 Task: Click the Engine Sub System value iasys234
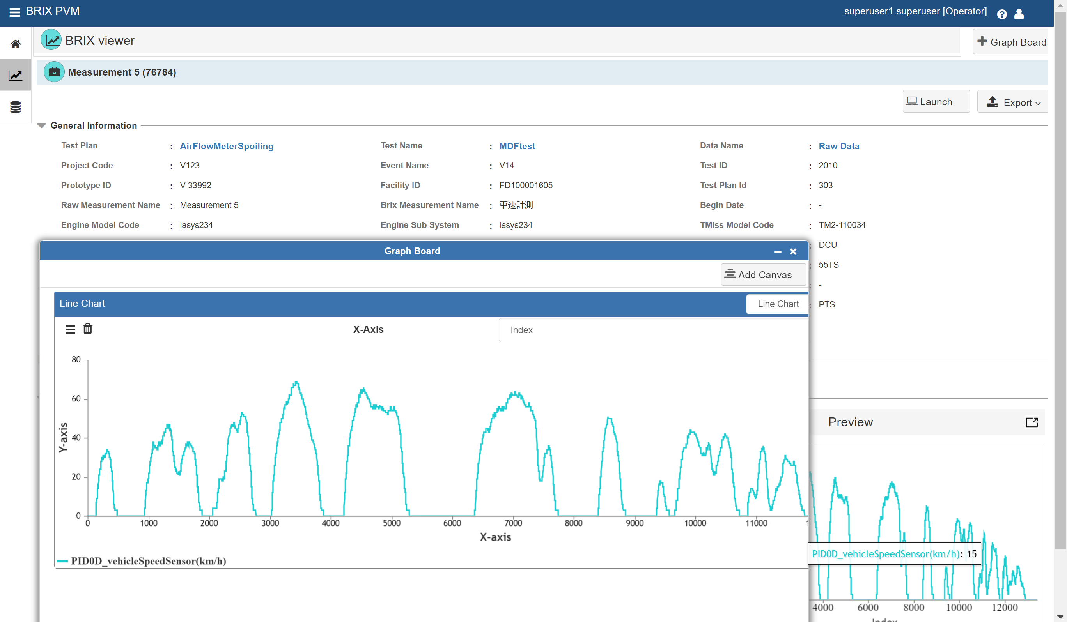[516, 225]
